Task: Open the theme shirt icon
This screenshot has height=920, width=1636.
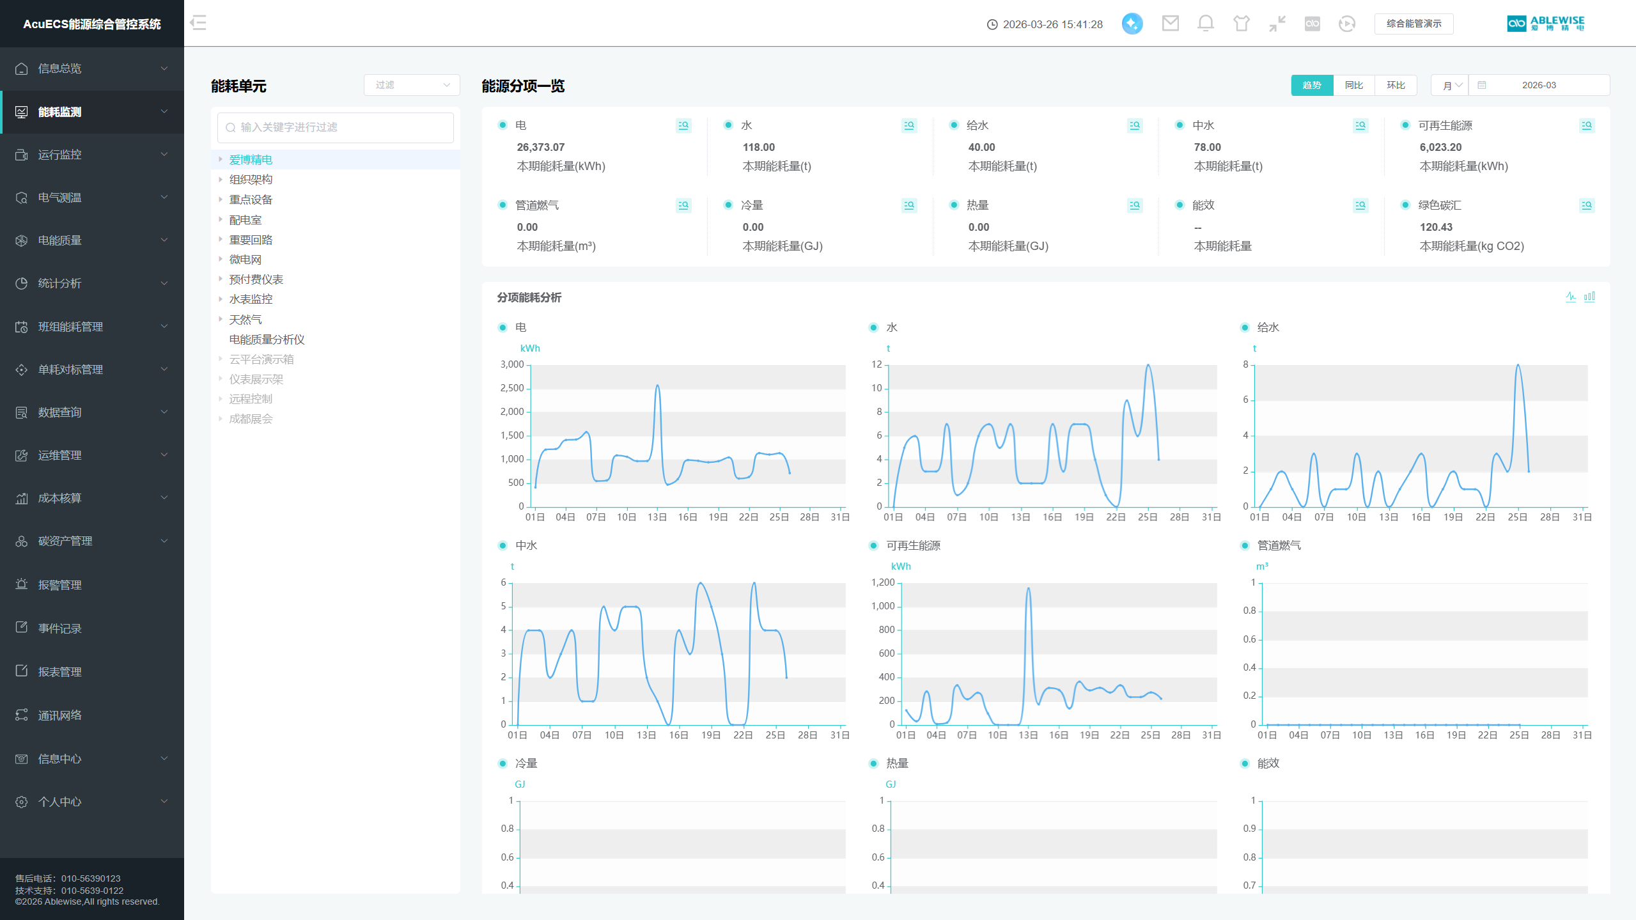Action: 1241,24
